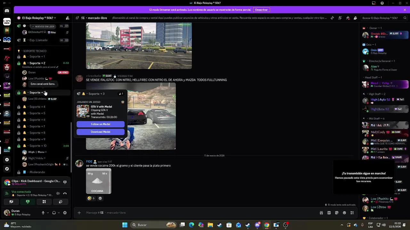Dismiss the streamer mode purple banner
Screen dimensions: 410x230
point(405,10)
